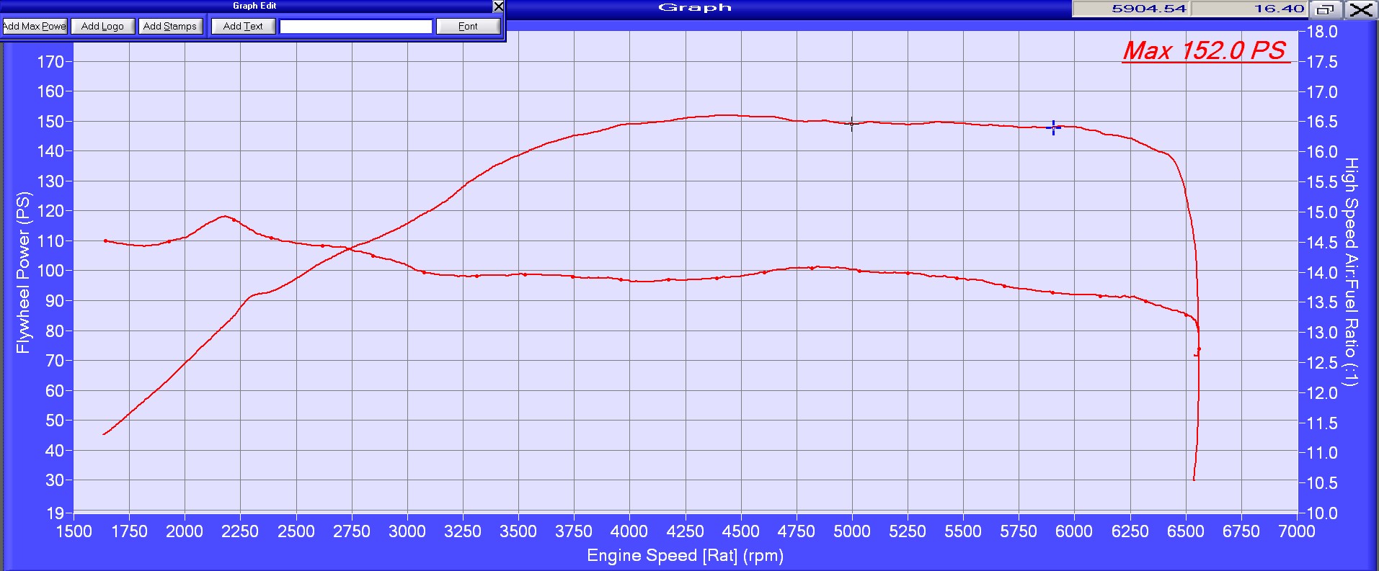Screen dimensions: 1379x571
Task: Open the Font dialog button
Action: pyautogui.click(x=468, y=26)
